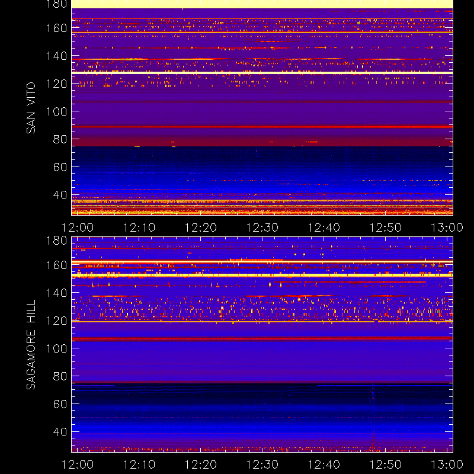This screenshot has height=474, width=474.
Task: Click the 160 frequency label on Sagamore Hill axis
Action: (56, 265)
